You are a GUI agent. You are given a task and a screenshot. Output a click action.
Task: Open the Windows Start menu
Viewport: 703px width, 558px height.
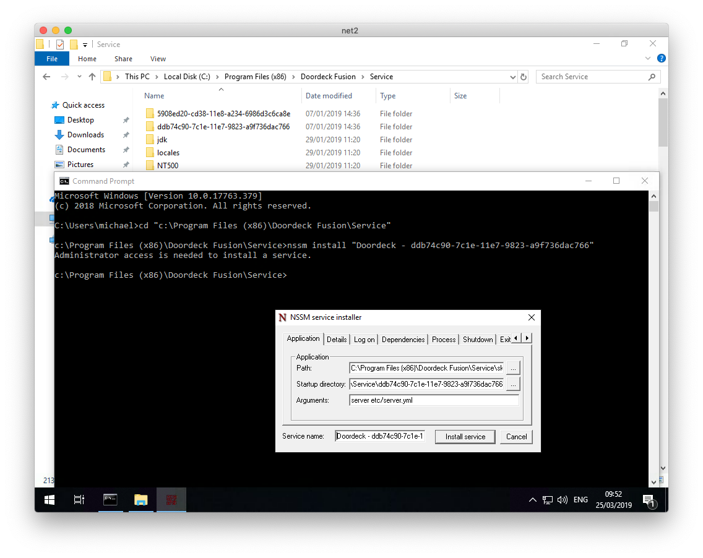49,500
